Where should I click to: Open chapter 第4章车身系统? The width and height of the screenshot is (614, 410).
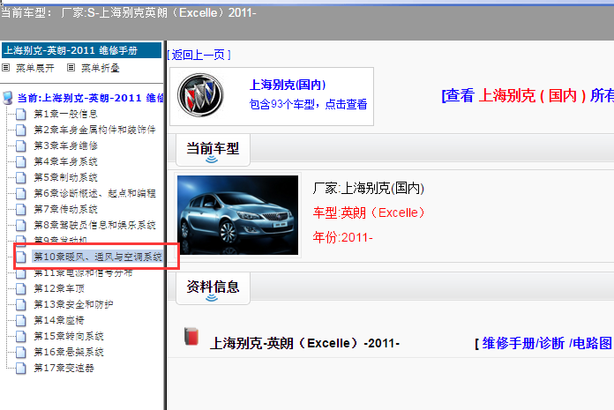coord(65,161)
